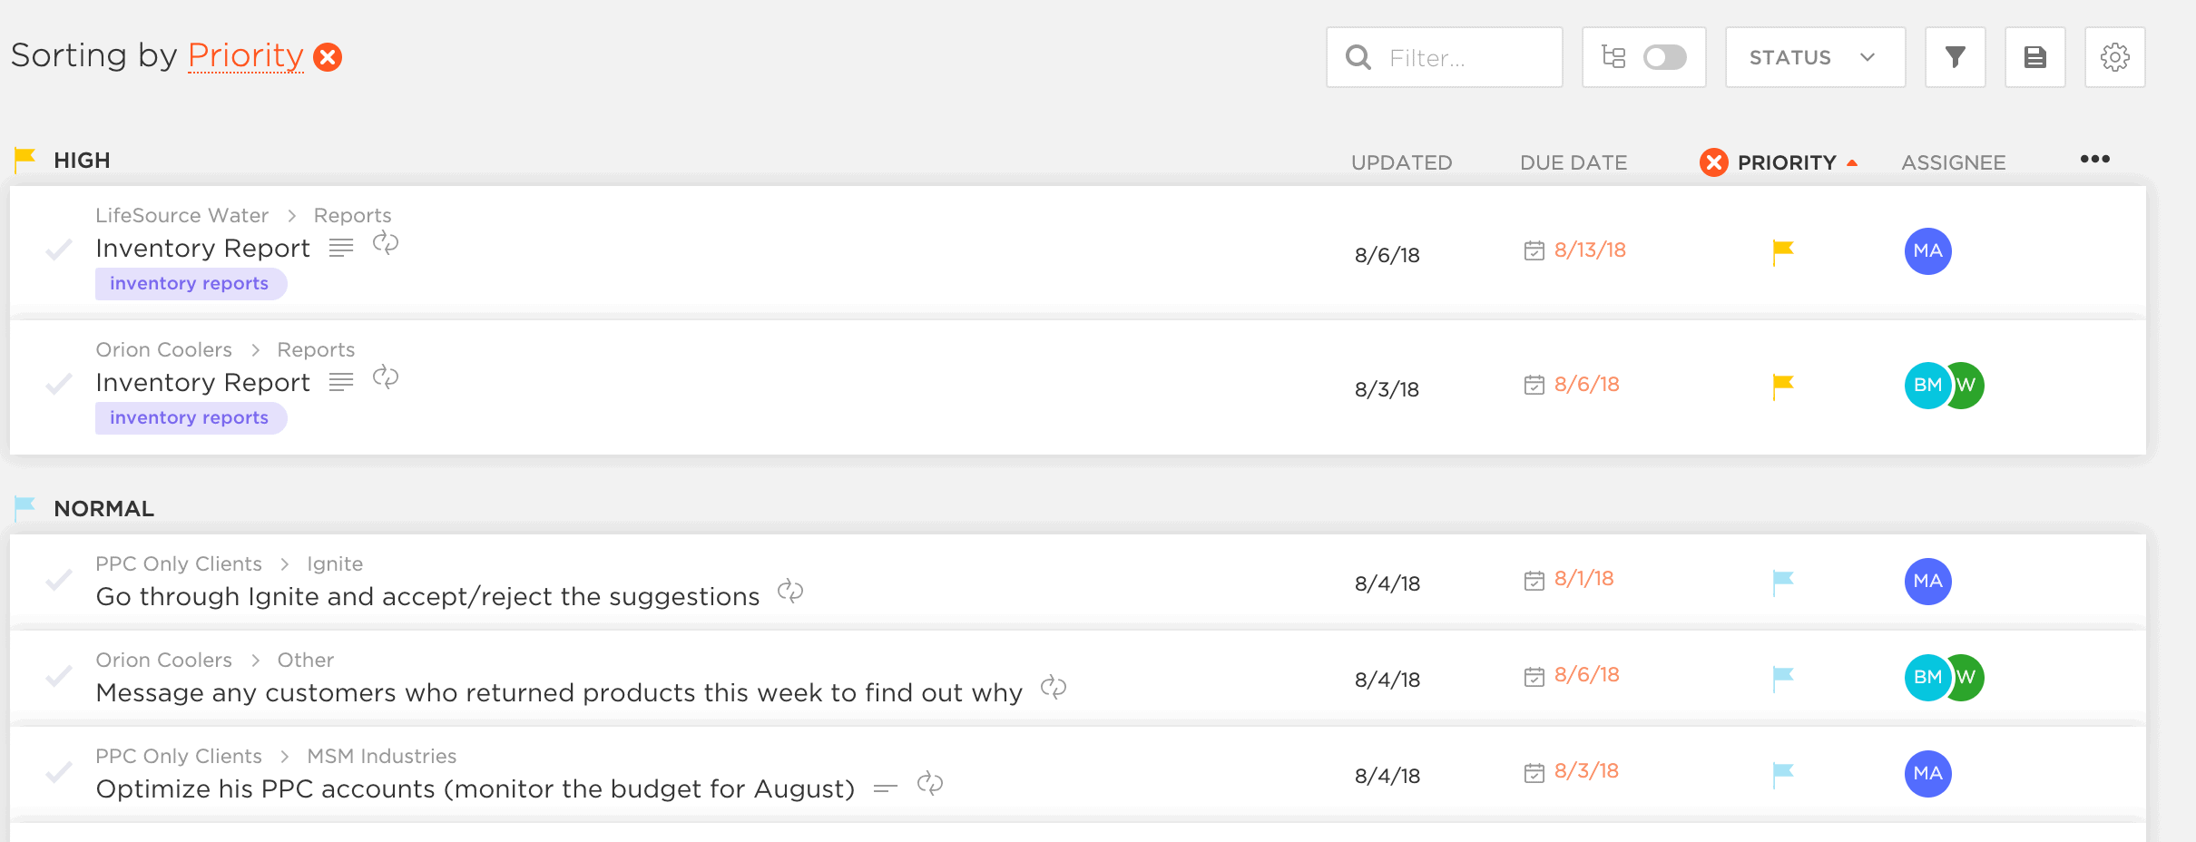Image resolution: width=2196 pixels, height=842 pixels.
Task: Toggle the subtasks switch in the toolbar
Action: pos(1664,57)
